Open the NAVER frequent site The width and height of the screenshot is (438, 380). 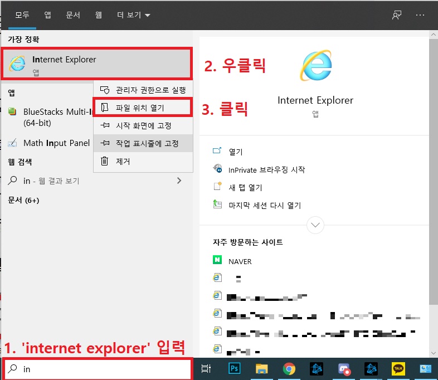pyautogui.click(x=240, y=261)
